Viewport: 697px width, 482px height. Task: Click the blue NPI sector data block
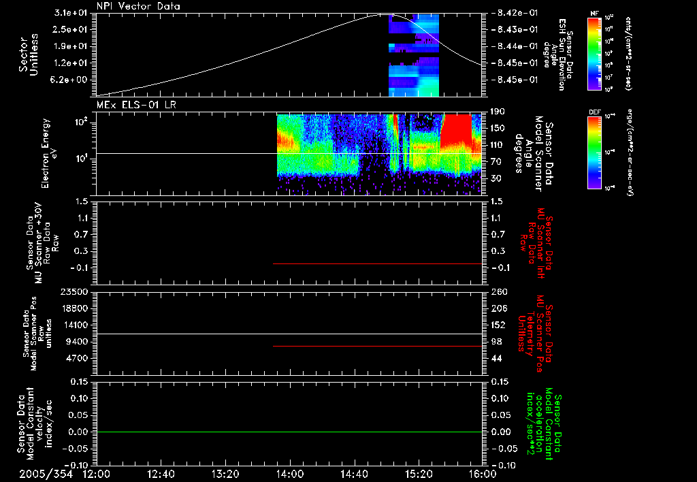(x=413, y=54)
